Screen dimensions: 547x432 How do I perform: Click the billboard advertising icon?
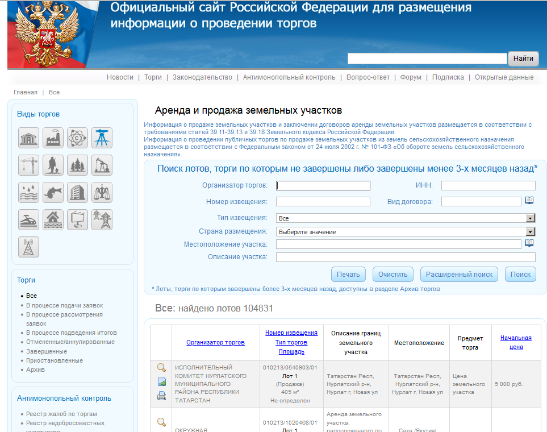coord(78,219)
